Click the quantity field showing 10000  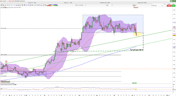point(75,5)
